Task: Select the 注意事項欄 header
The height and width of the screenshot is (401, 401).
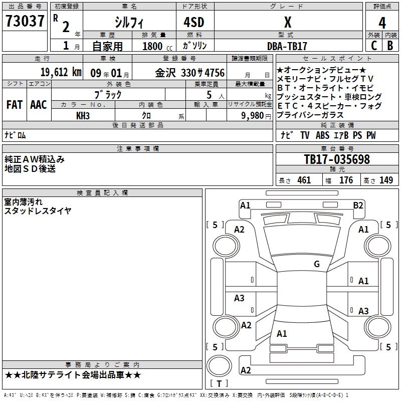Action: coord(137,148)
